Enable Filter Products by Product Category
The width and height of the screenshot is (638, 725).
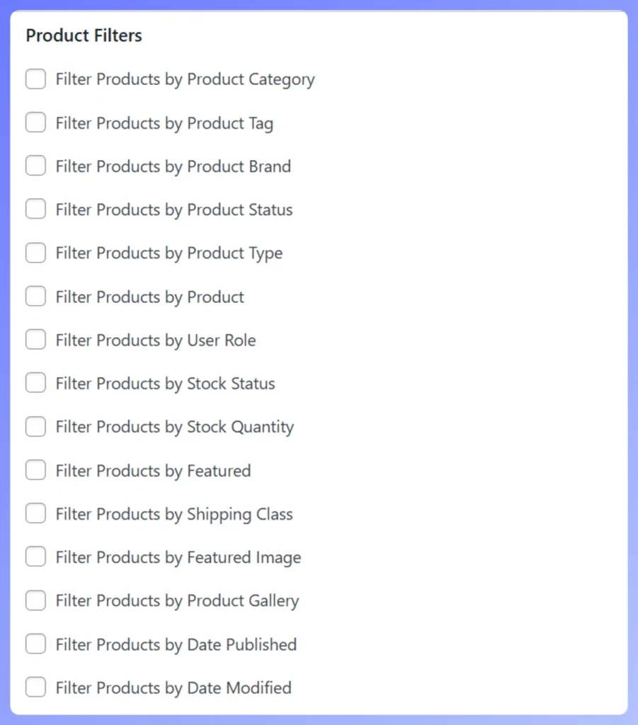click(35, 79)
